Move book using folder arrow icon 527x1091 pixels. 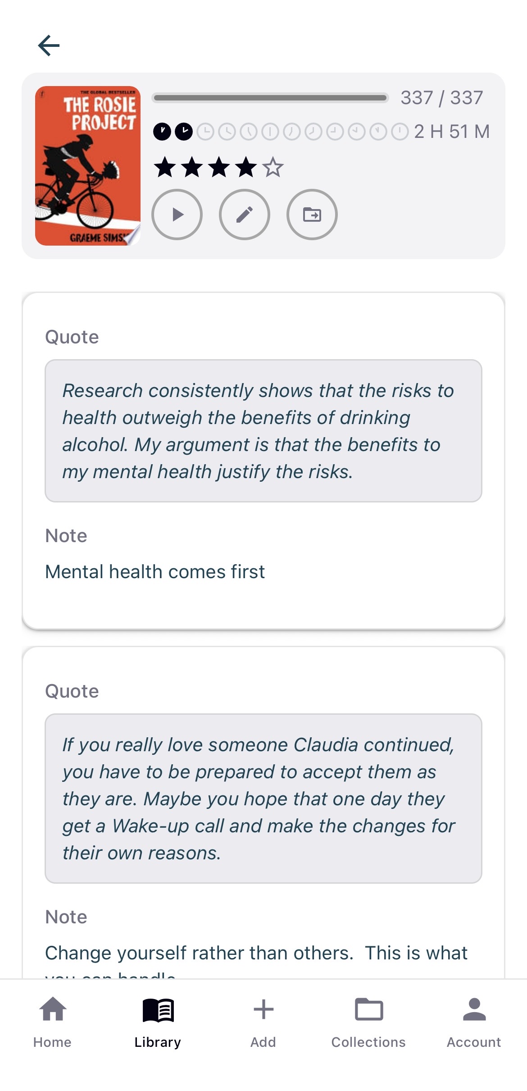312,215
